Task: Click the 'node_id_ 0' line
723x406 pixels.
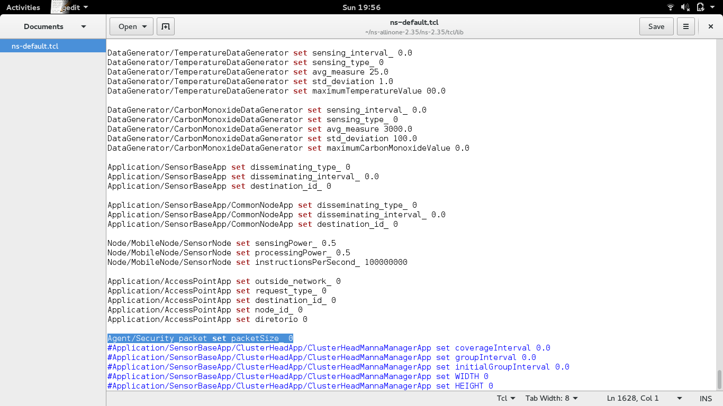Action: [x=205, y=310]
